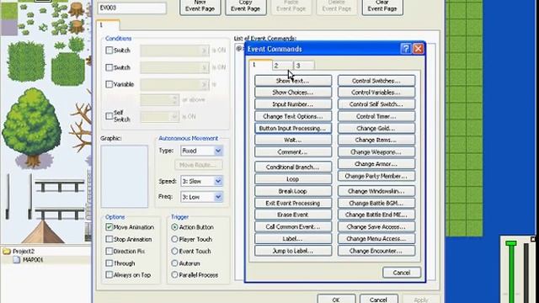539x303 pixels.
Task: Open Event Commands help question mark icon
Action: point(406,49)
